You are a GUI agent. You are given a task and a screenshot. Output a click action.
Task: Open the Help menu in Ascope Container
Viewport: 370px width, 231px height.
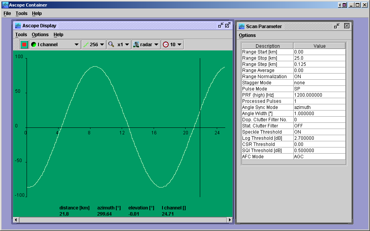pos(37,13)
